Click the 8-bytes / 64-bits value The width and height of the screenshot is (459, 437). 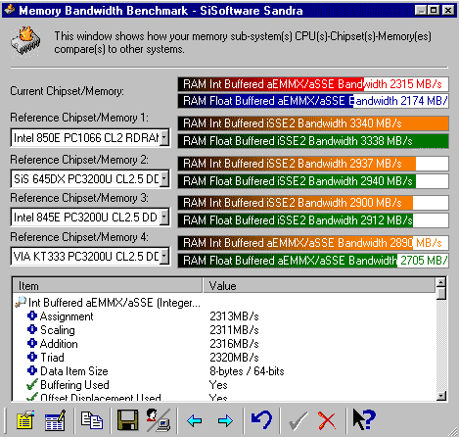pos(247,371)
